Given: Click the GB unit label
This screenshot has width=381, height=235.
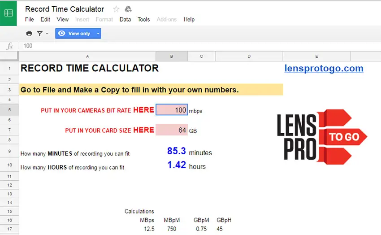Looking at the screenshot, I should 193,131.
